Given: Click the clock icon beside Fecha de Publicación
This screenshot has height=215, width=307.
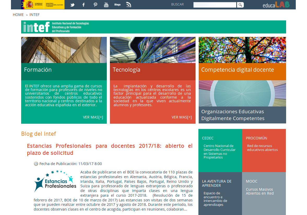Looking at the screenshot, I should point(36,163).
